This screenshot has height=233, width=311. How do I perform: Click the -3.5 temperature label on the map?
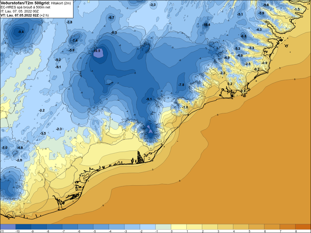43,133
